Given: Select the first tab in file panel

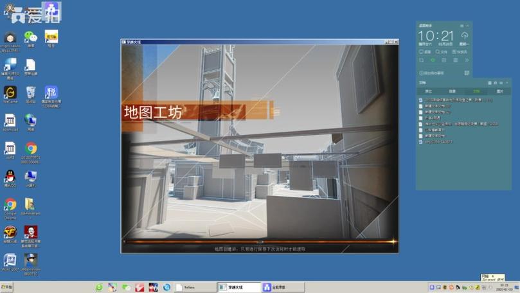Looking at the screenshot, I should point(429,91).
